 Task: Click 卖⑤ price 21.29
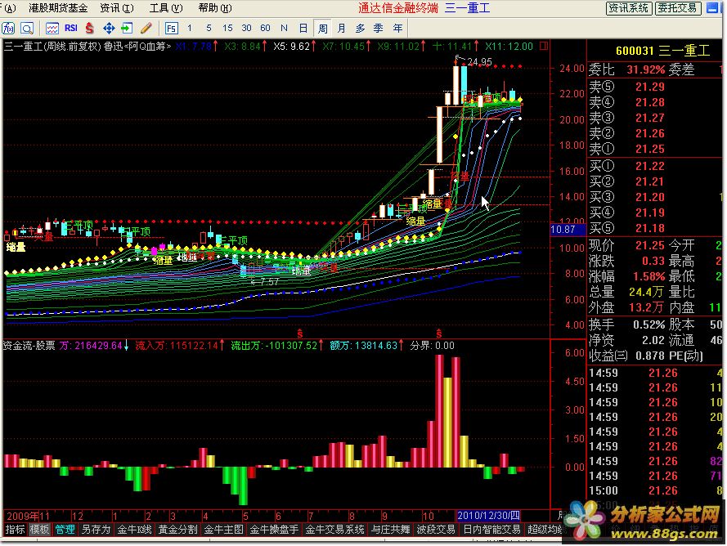tap(649, 87)
